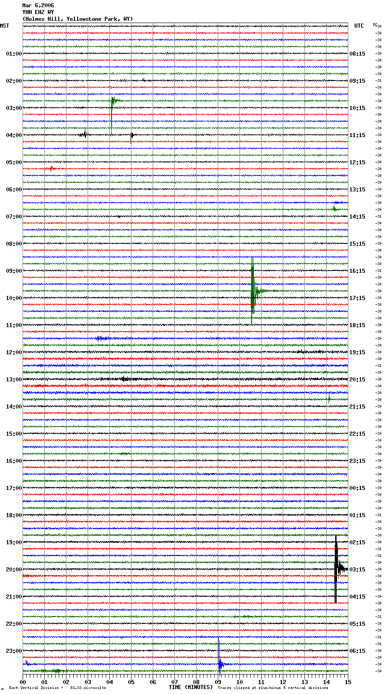Screen dimensions: 384x694
Task: Select the 15:00 MST row label
Action: coord(14,434)
